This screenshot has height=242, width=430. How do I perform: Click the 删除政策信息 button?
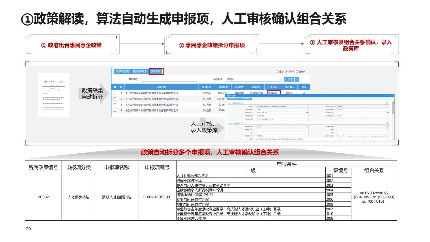click(x=140, y=71)
